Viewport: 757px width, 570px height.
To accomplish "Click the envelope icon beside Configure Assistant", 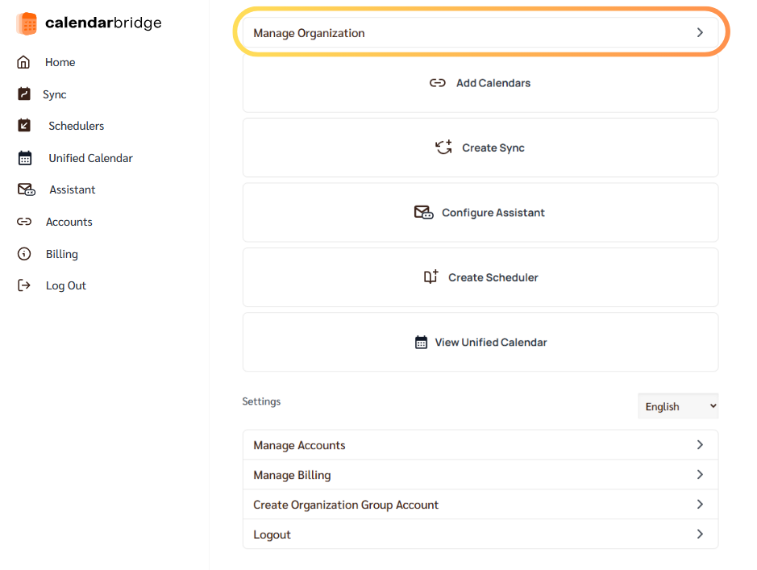I will (x=423, y=212).
